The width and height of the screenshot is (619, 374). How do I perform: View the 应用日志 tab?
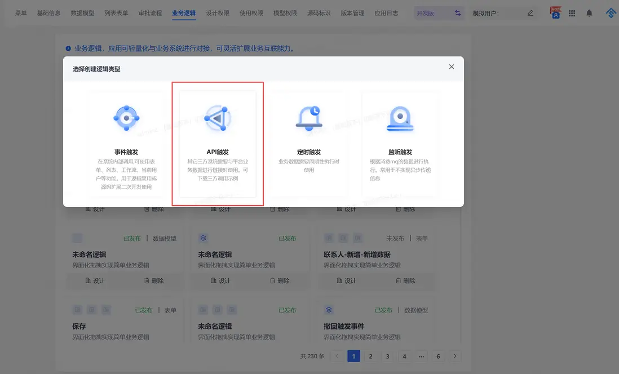coord(386,13)
